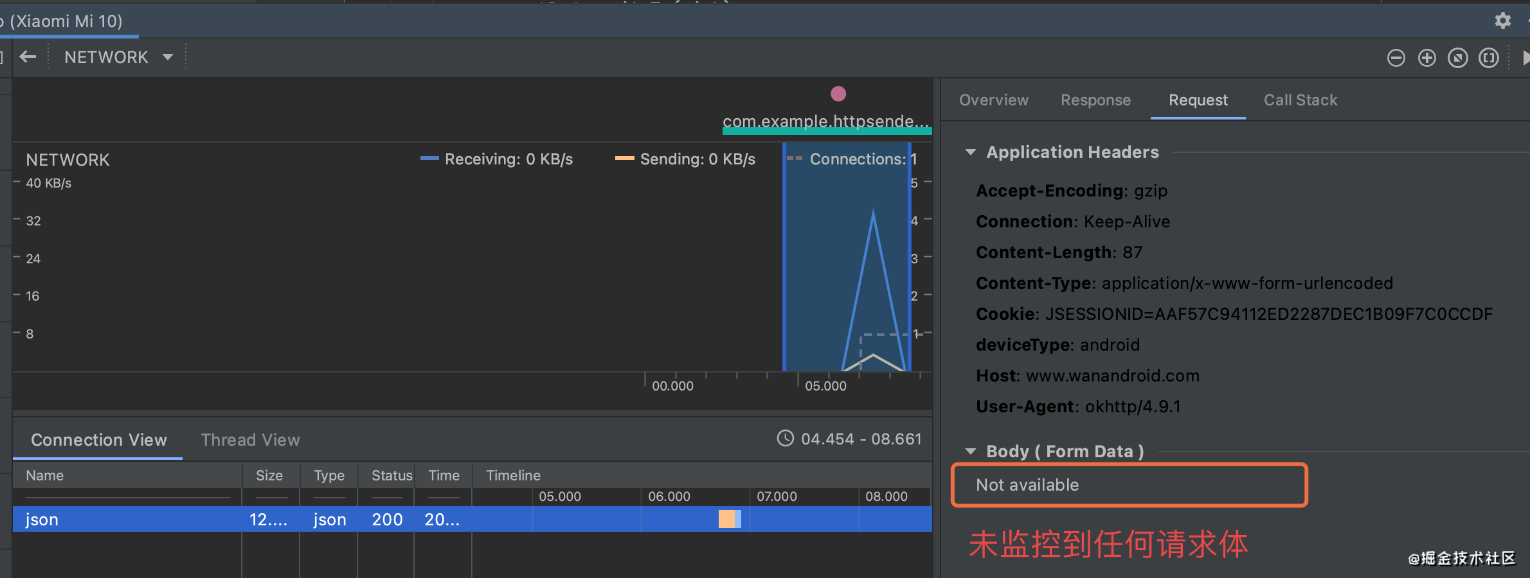
Task: Switch to Thread View tab
Action: [250, 440]
